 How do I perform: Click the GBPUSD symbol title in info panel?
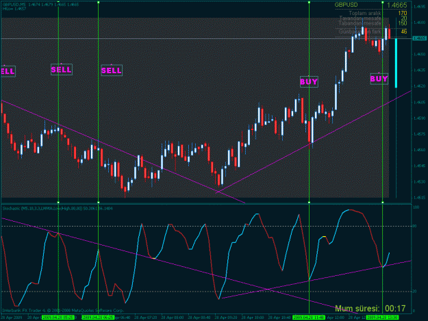point(346,5)
